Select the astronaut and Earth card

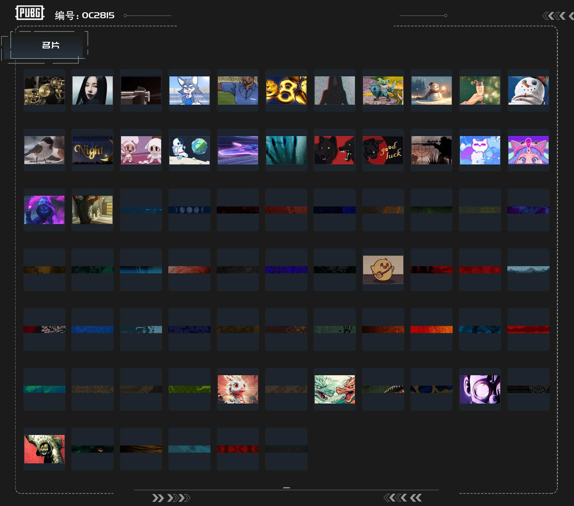coord(189,150)
